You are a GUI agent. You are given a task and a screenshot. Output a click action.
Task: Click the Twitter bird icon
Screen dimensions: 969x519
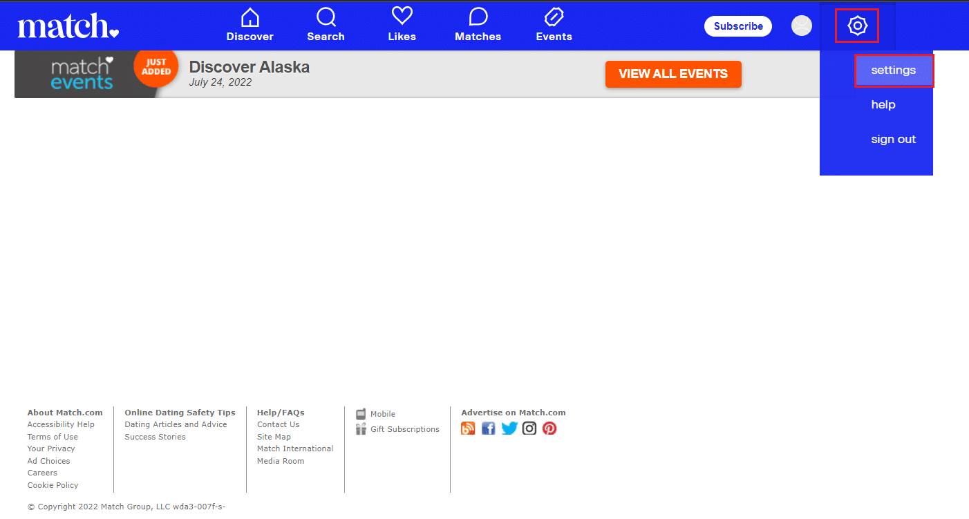pos(509,428)
